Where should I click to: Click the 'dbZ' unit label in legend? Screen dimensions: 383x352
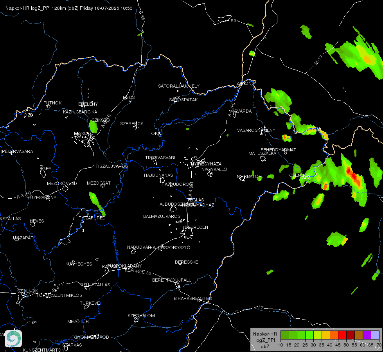(265, 347)
